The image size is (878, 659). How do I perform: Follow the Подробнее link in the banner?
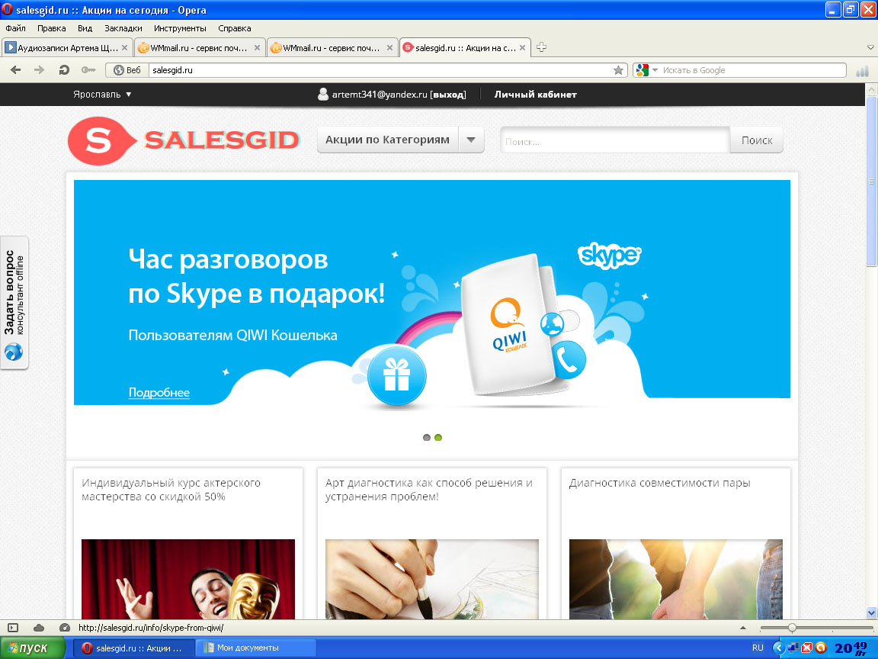tap(159, 393)
